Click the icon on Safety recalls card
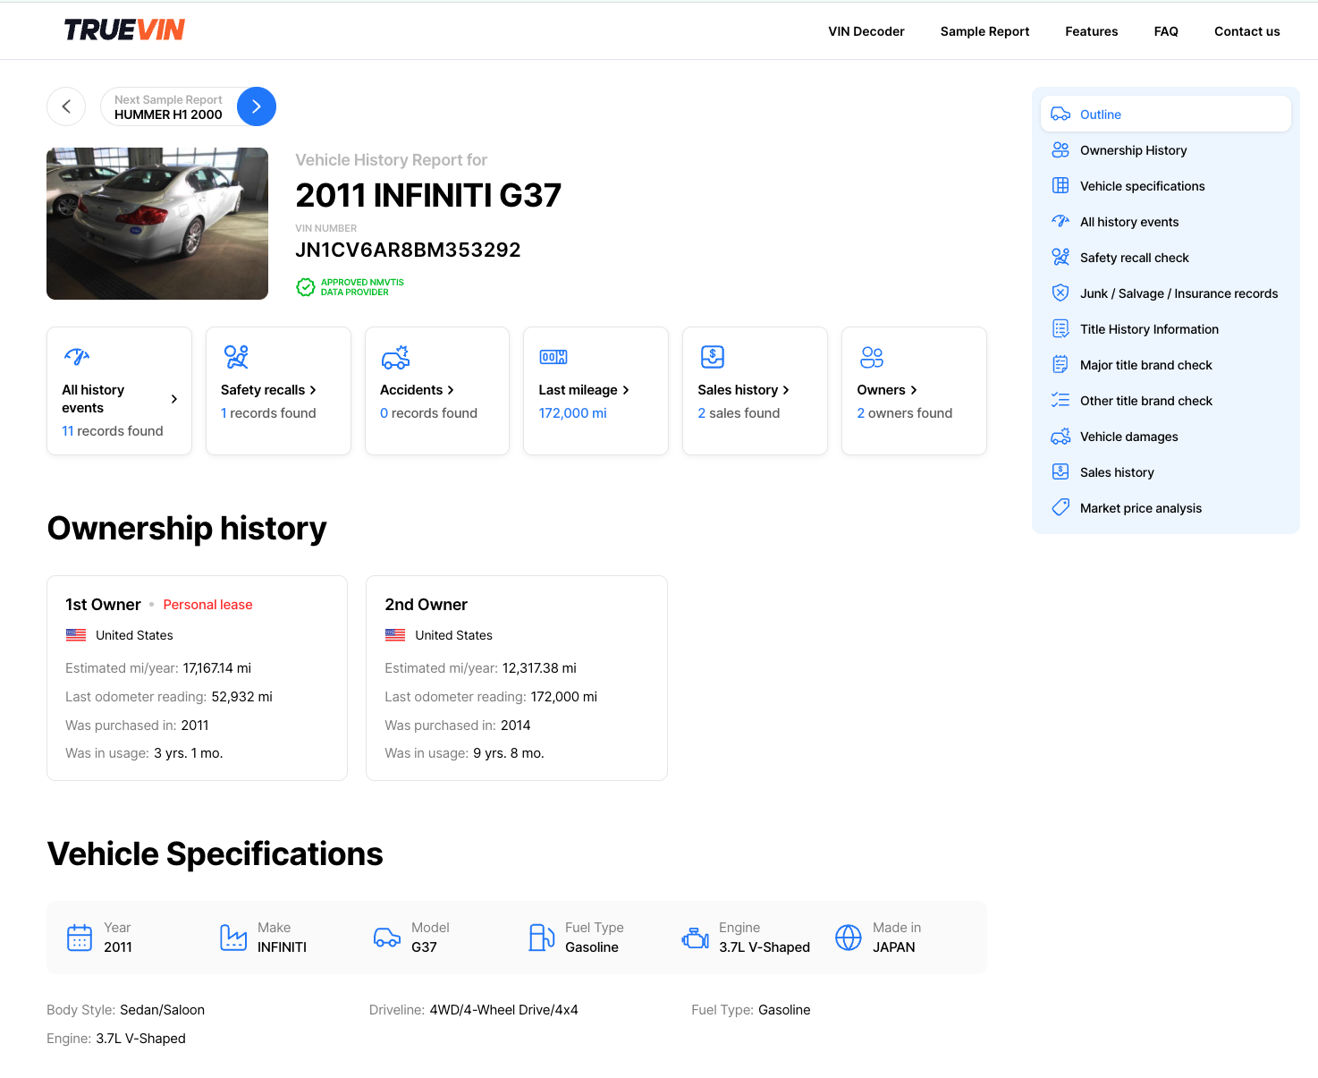The width and height of the screenshot is (1318, 1078). 236,357
